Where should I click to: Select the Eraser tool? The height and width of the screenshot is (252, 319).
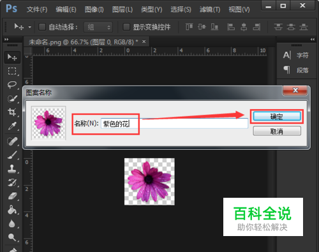pyautogui.click(x=12, y=196)
